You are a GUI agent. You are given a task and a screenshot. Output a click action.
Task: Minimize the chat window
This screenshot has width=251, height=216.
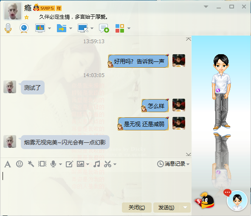[x=219, y=7]
